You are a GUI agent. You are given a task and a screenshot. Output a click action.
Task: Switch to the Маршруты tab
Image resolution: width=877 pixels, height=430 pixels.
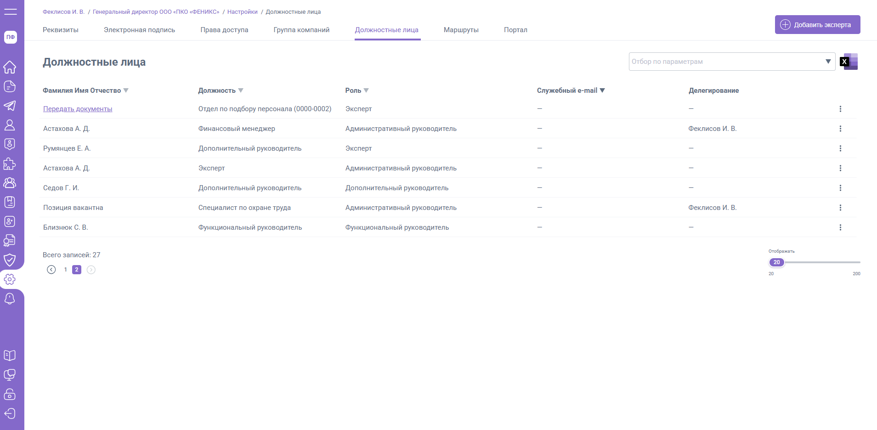tap(461, 30)
